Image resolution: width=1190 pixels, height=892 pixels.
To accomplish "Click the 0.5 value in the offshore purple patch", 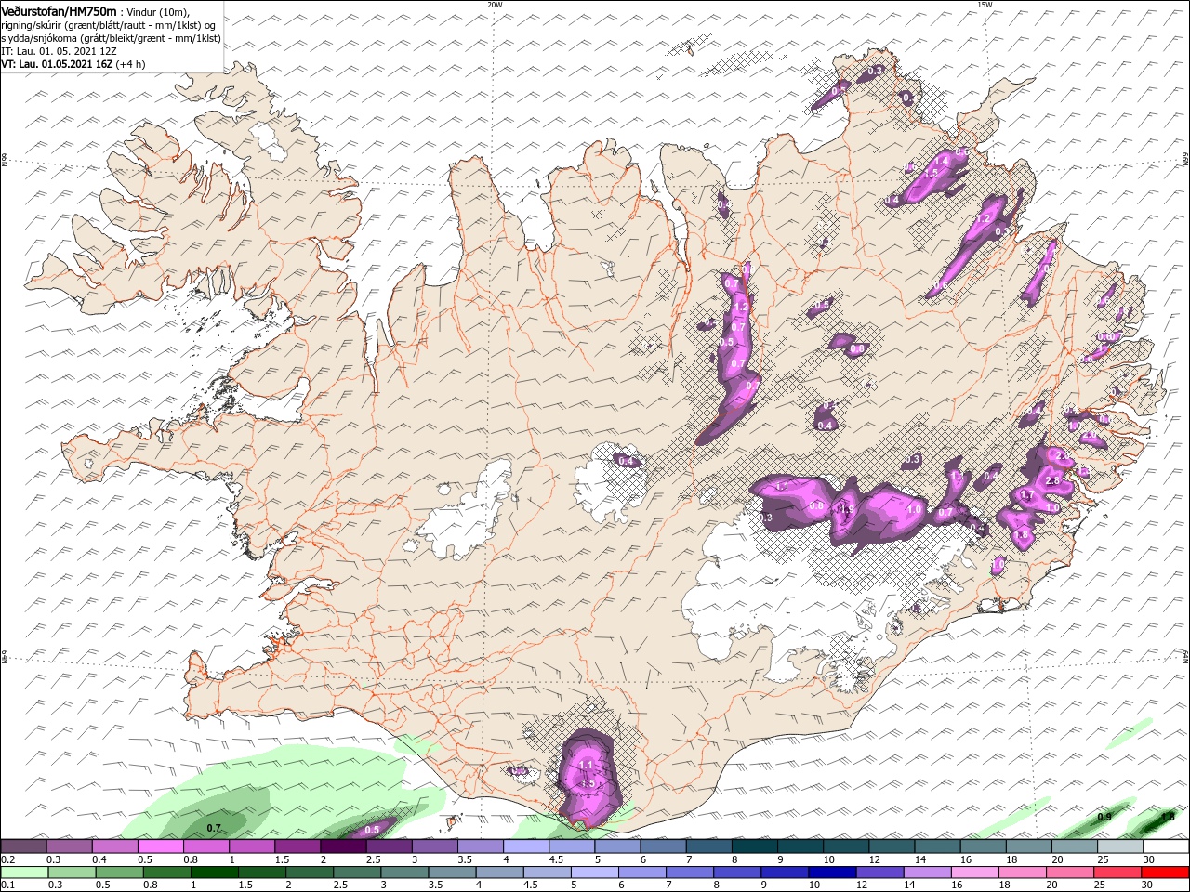I will [x=372, y=830].
